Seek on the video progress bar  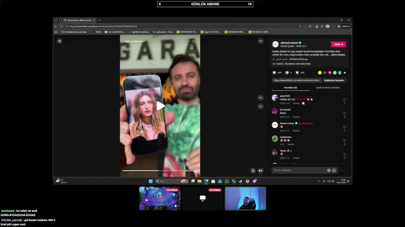[153, 171]
